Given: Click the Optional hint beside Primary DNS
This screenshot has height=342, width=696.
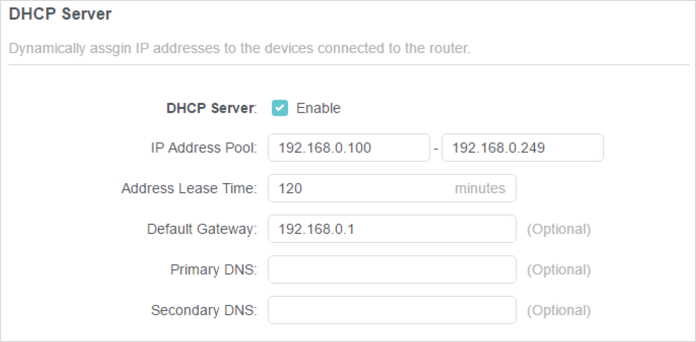Looking at the screenshot, I should click(x=559, y=269).
